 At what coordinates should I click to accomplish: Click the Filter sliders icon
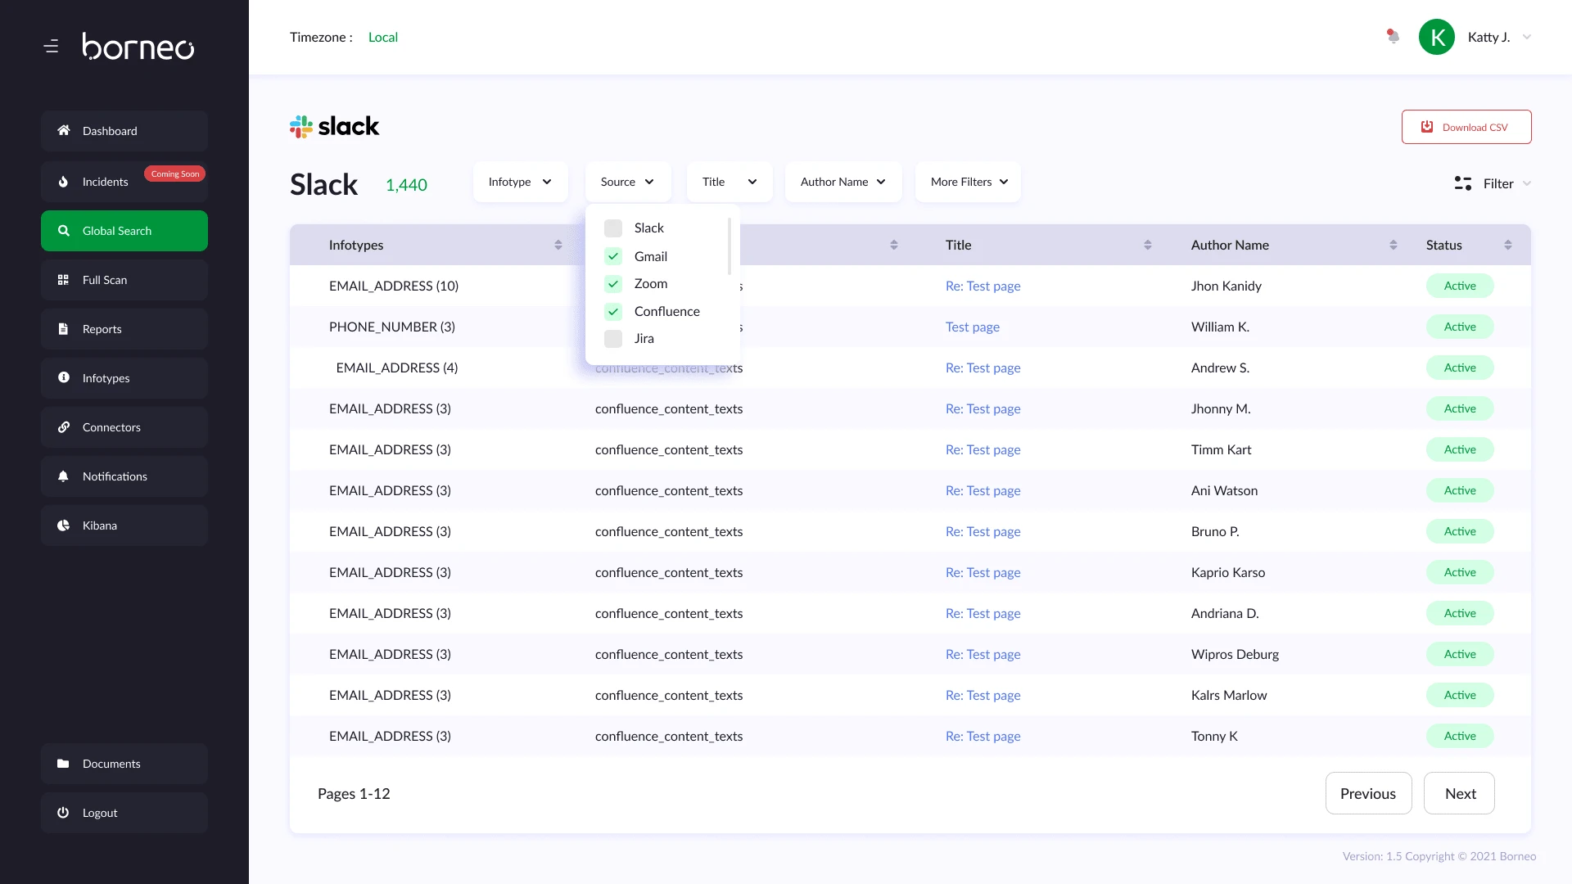[1462, 183]
